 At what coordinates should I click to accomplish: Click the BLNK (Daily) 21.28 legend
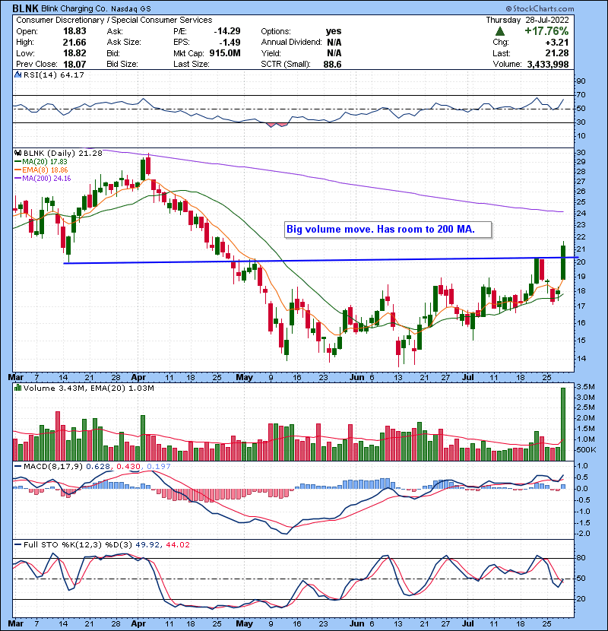(63, 153)
